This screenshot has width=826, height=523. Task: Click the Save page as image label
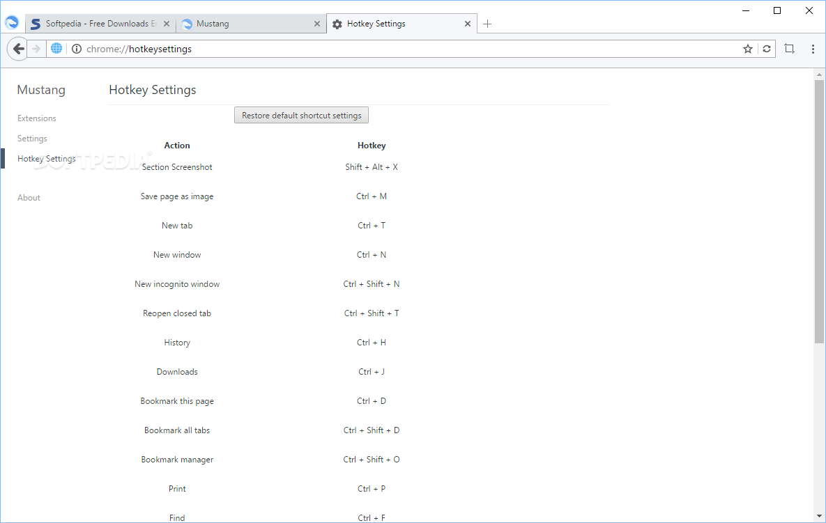177,196
